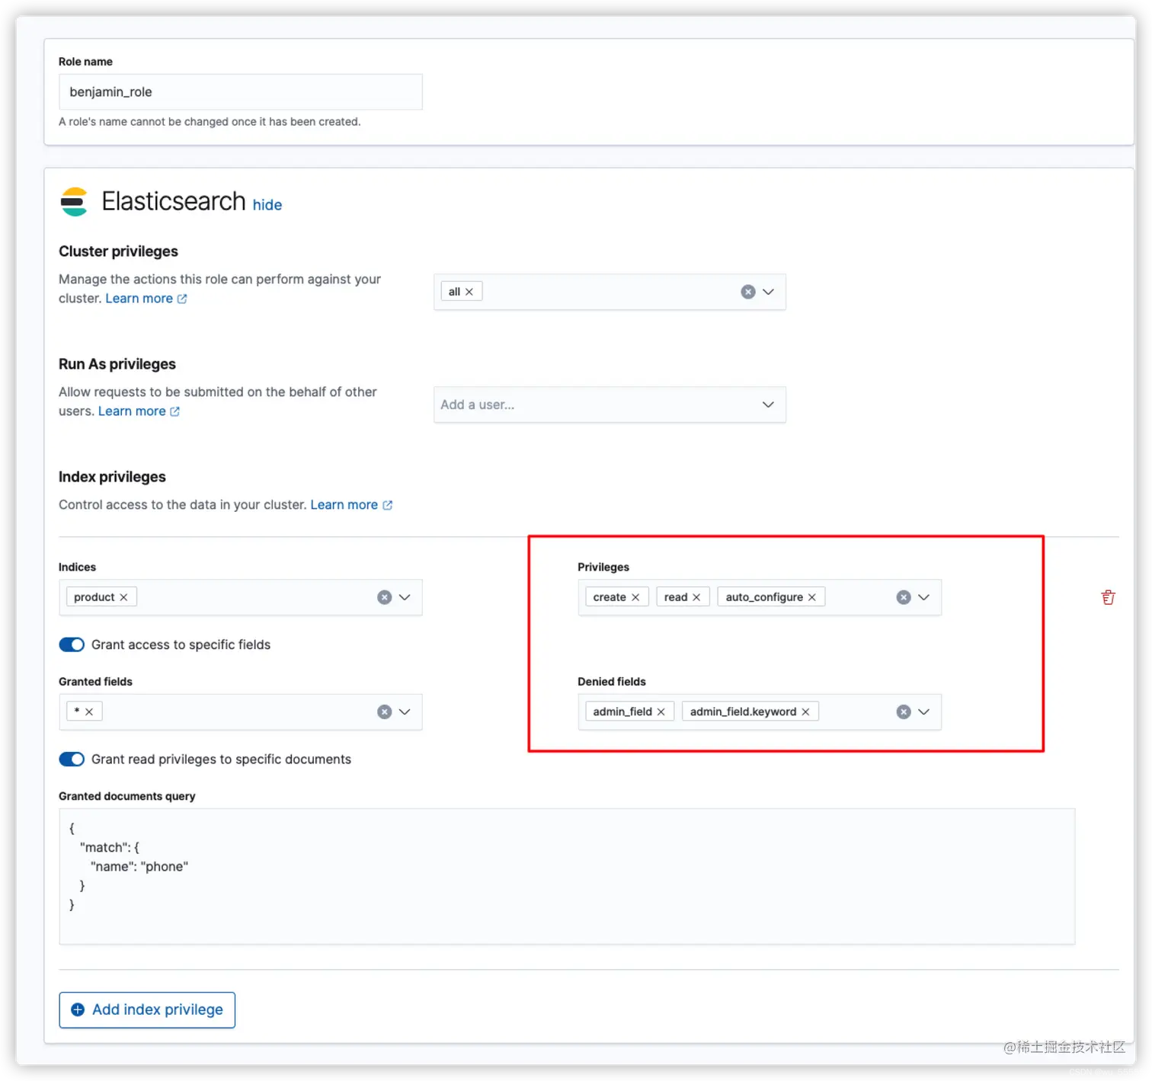1152x1081 pixels.
Task: Remove the 'admin_field' denied field tag
Action: pyautogui.click(x=661, y=712)
